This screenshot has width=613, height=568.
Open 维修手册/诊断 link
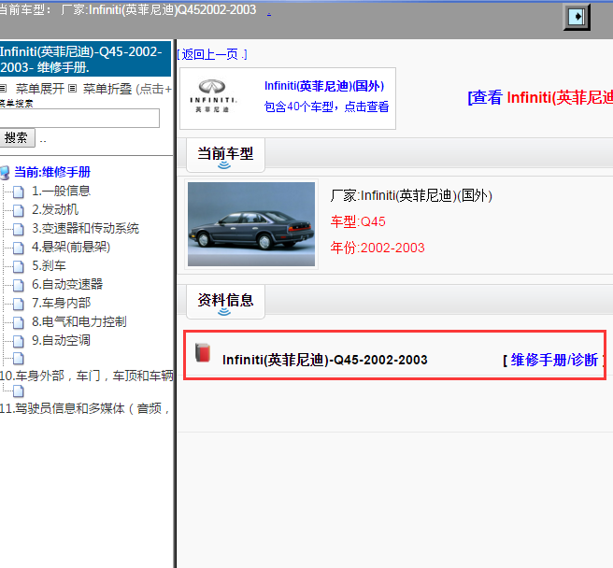click(x=554, y=360)
